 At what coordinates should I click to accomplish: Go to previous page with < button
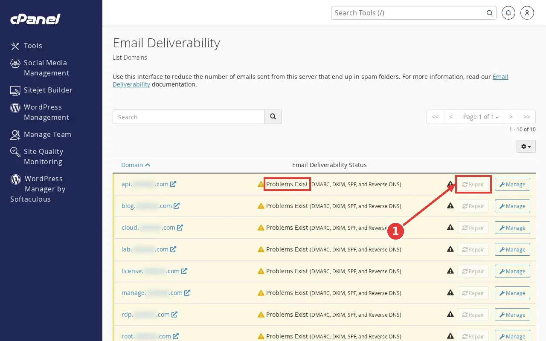(451, 117)
